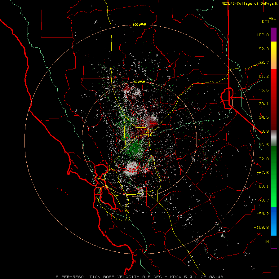This screenshot has height=279, width=279.
Task: Click the TH legend label
Action: pyautogui.click(x=266, y=241)
